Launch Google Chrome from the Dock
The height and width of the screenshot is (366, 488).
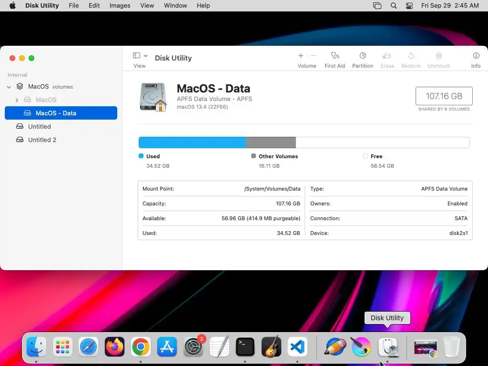tap(141, 347)
